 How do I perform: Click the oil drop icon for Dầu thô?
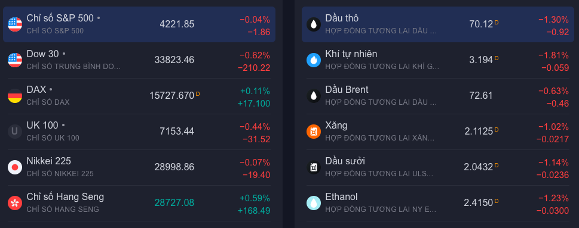(x=314, y=24)
